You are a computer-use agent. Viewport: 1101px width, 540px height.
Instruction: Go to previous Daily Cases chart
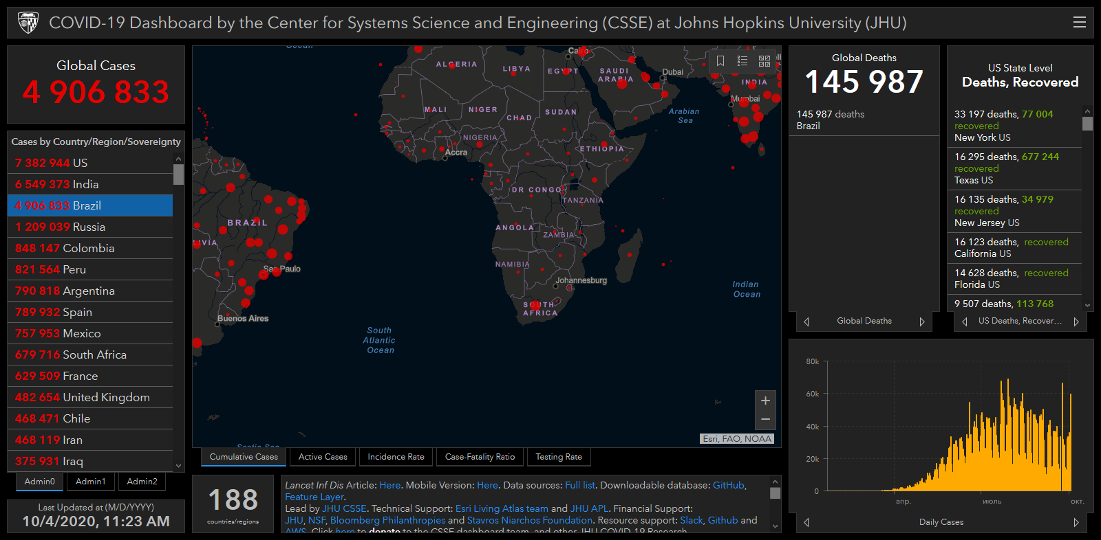pyautogui.click(x=806, y=523)
